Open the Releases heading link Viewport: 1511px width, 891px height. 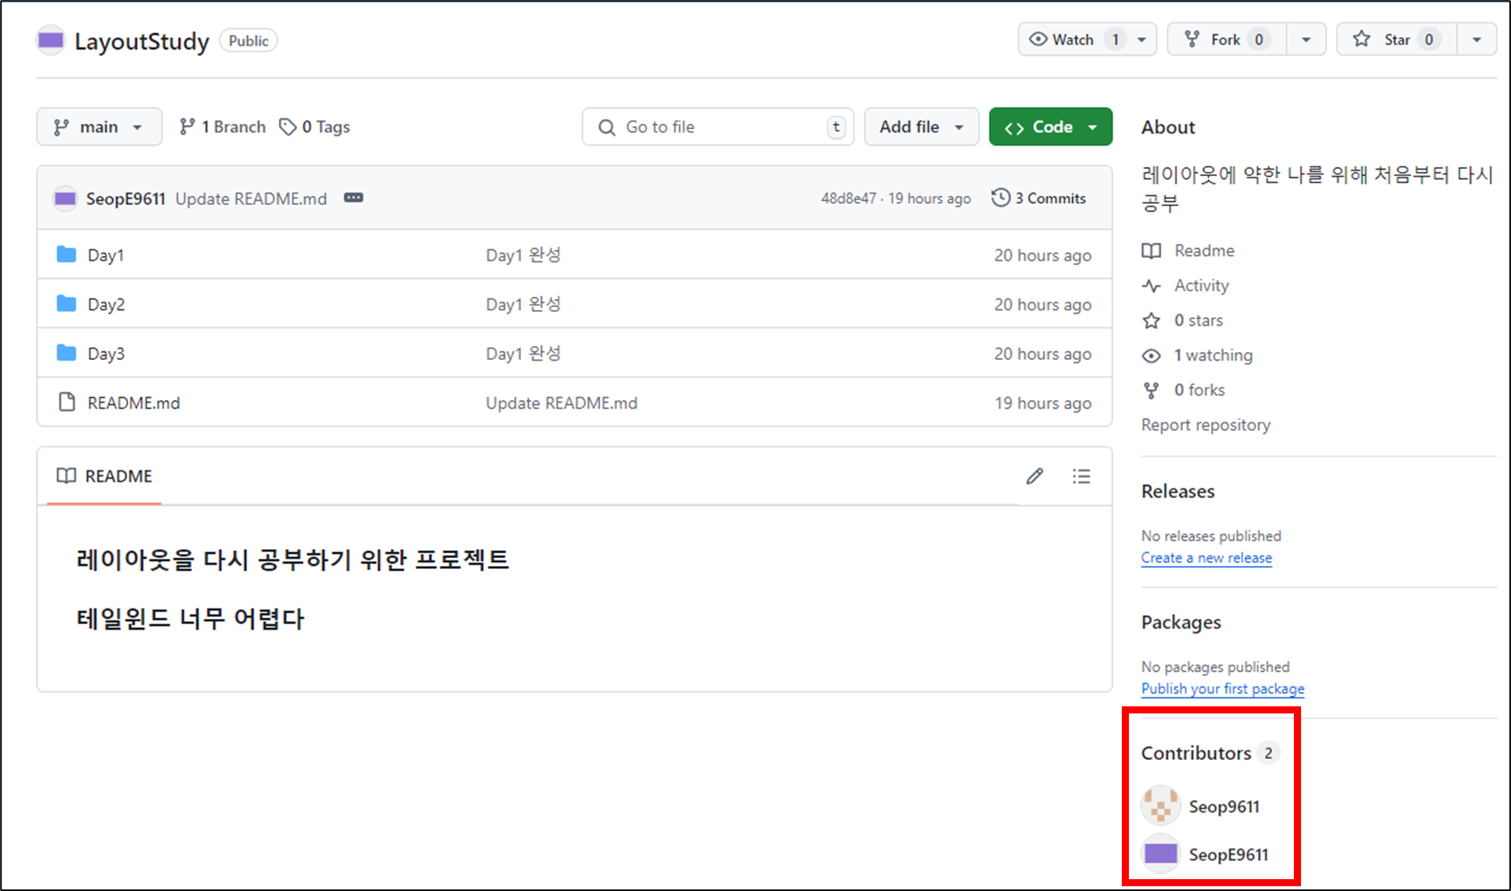coord(1178,492)
